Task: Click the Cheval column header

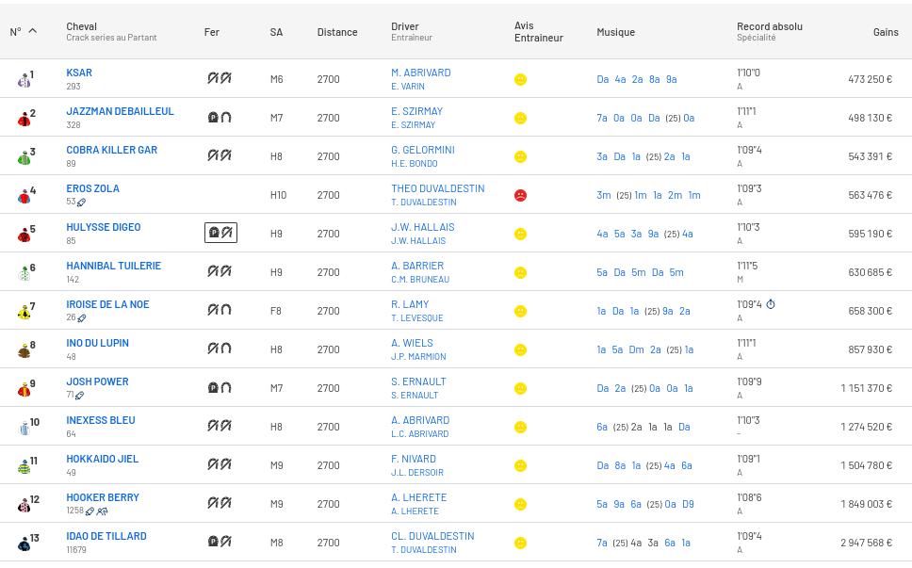Action: pos(81,26)
